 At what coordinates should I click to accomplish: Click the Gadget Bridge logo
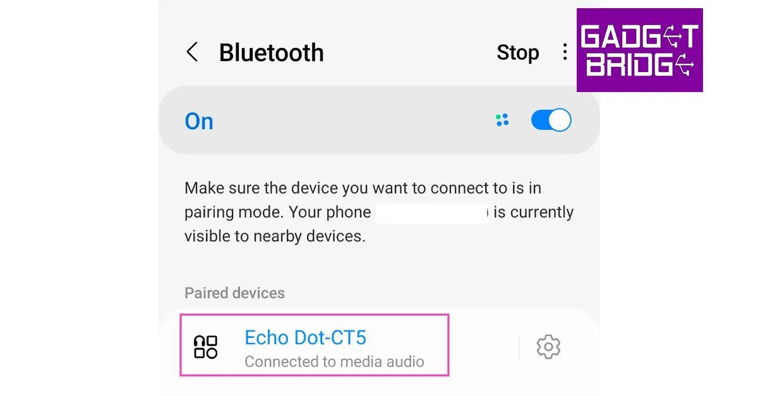tap(639, 50)
